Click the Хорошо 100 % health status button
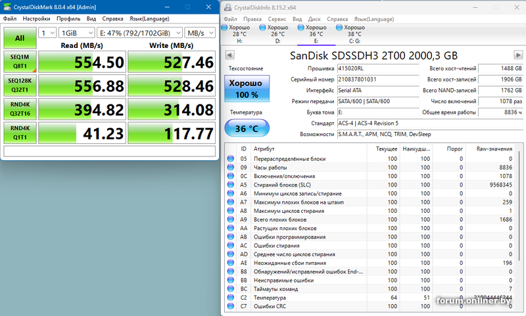Viewport: 526px width, 316px height. 247,89
